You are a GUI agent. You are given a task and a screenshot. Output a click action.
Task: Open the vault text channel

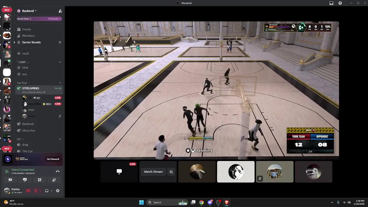[39, 53]
